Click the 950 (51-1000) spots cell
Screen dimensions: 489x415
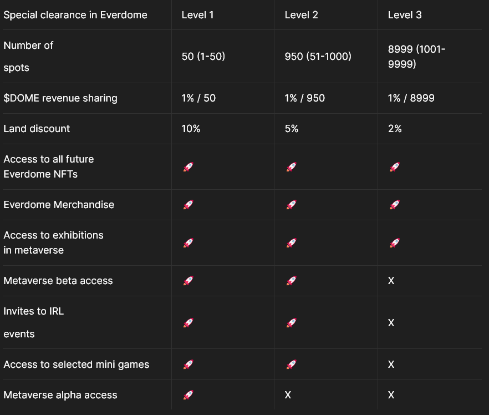pos(318,57)
